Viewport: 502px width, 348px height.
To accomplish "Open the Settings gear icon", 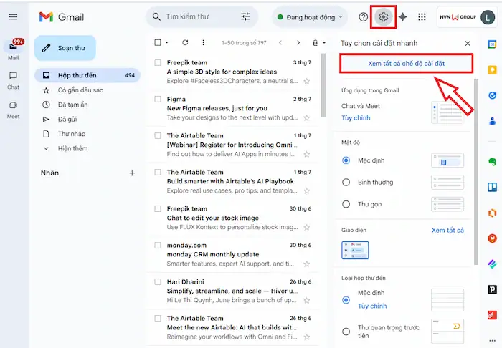I will click(384, 16).
